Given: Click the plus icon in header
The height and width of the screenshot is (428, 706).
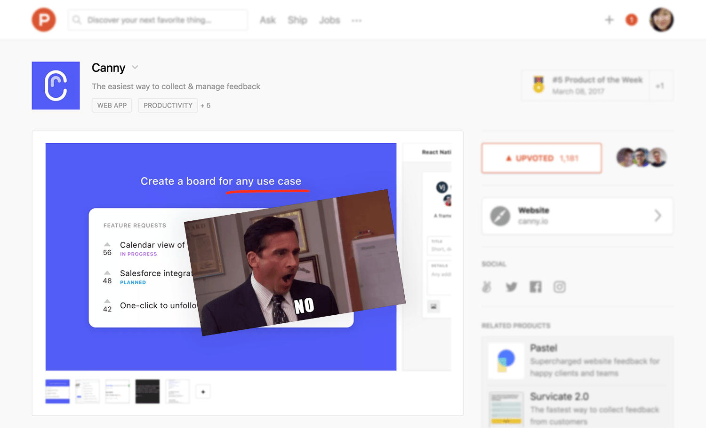Looking at the screenshot, I should (609, 20).
